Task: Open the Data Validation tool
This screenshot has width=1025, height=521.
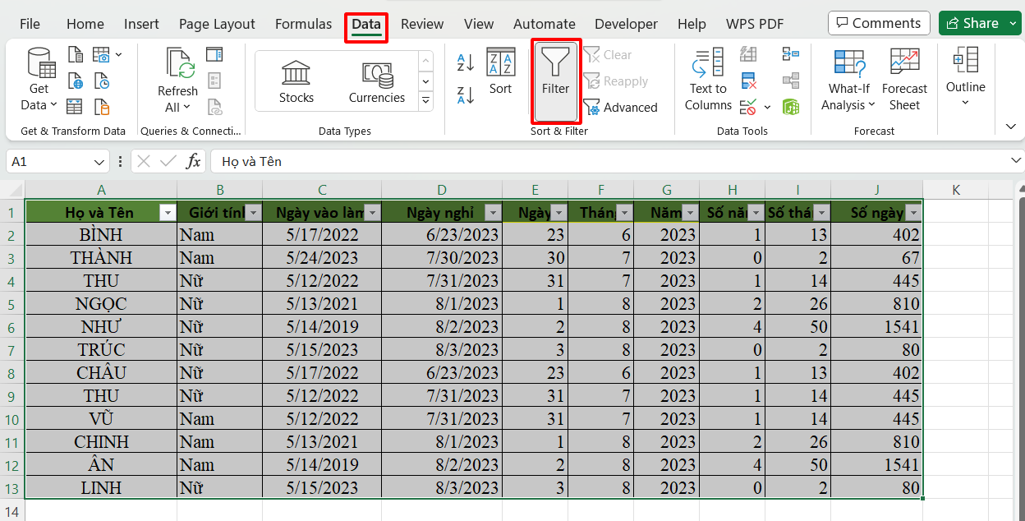Action: point(744,107)
